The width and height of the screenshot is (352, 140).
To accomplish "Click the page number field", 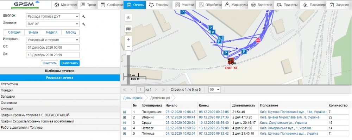I will click(140, 90).
